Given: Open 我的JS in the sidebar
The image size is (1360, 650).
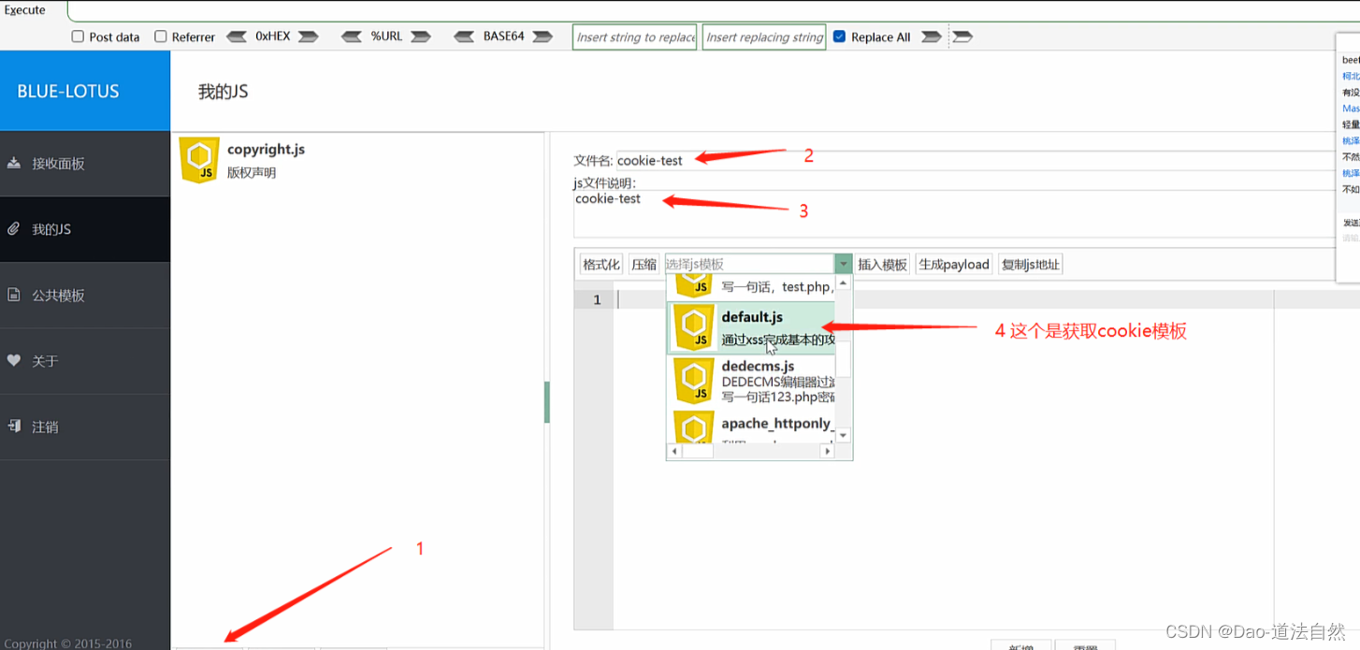Looking at the screenshot, I should pos(85,229).
